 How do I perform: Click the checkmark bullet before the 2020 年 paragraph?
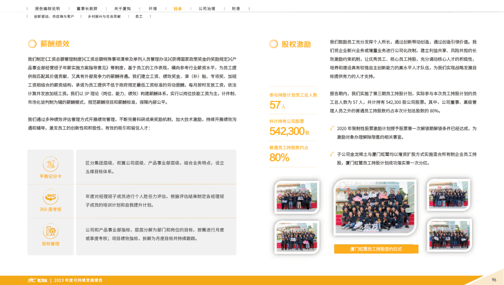tap(332, 128)
